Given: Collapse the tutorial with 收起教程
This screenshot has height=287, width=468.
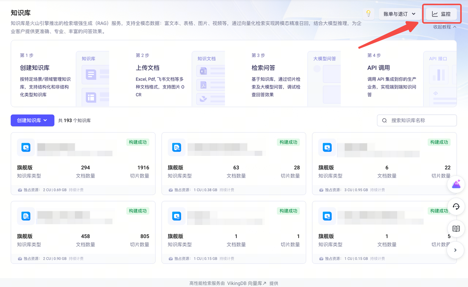Looking at the screenshot, I should (445, 27).
